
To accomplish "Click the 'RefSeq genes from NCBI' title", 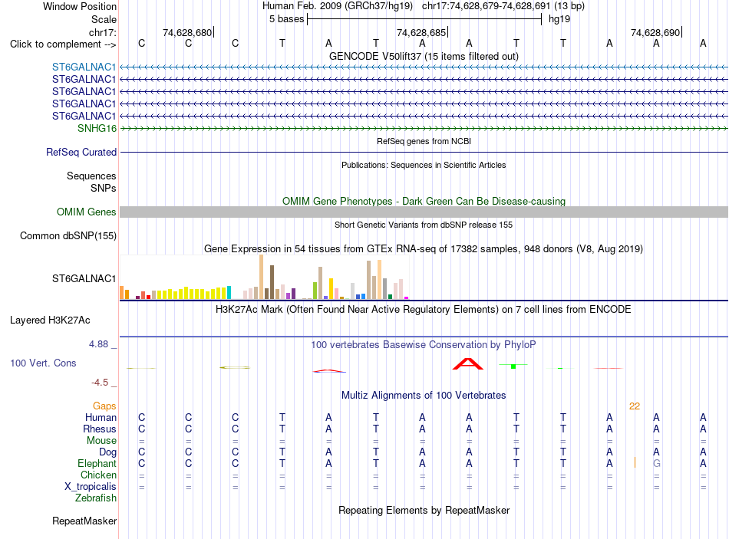I will coord(424,141).
